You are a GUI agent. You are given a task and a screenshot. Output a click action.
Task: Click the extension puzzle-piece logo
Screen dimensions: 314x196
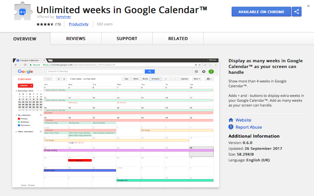click(x=23, y=12)
